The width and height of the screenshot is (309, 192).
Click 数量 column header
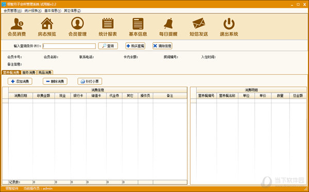pos(280,95)
